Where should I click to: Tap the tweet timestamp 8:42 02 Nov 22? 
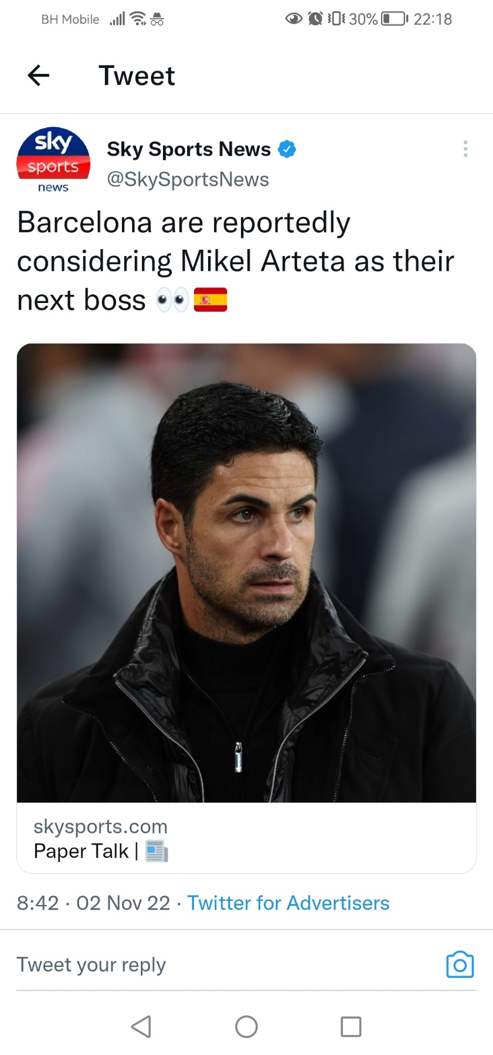pos(93,903)
